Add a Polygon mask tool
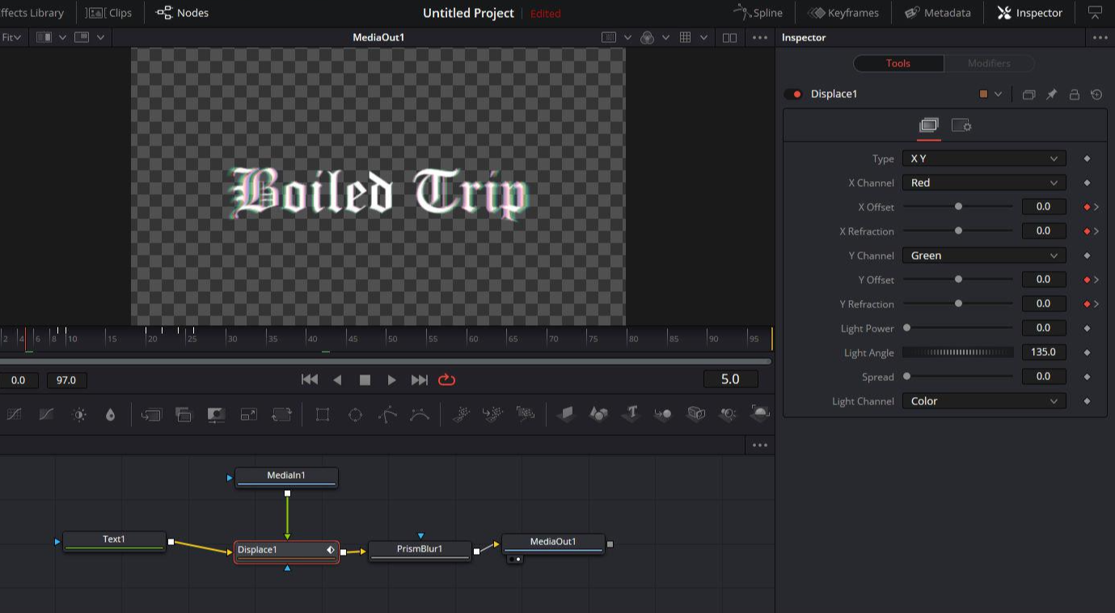This screenshot has width=1115, height=613. coord(387,414)
